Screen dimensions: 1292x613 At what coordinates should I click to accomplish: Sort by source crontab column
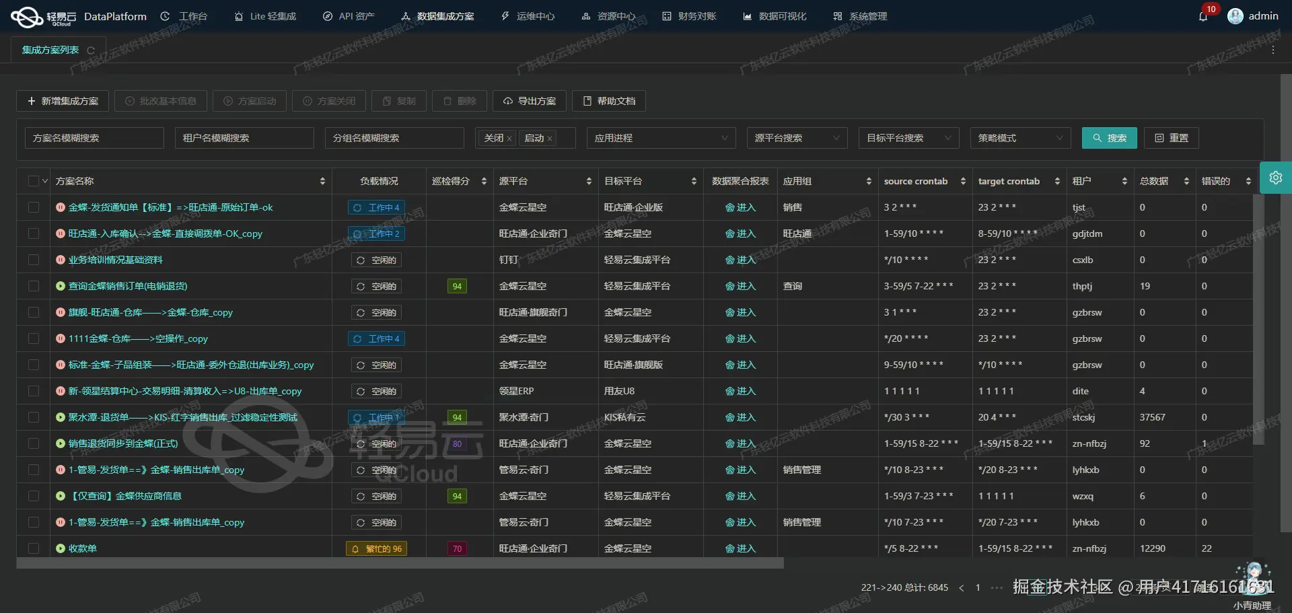point(963,181)
